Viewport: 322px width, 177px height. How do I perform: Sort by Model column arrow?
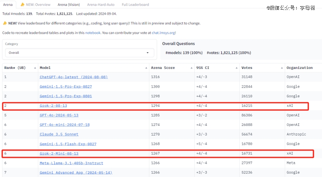[x=146, y=68]
